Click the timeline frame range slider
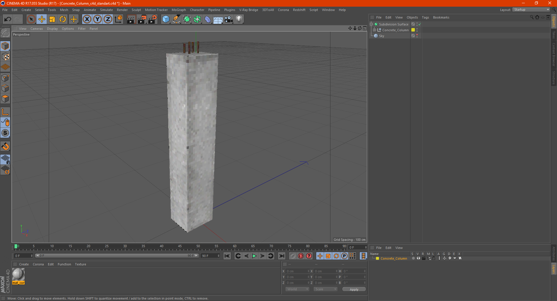This screenshot has width=557, height=301. (117, 256)
